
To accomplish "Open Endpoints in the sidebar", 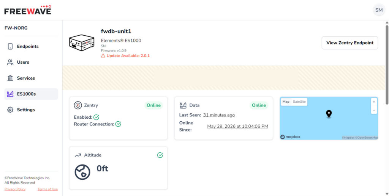I will [31, 46].
